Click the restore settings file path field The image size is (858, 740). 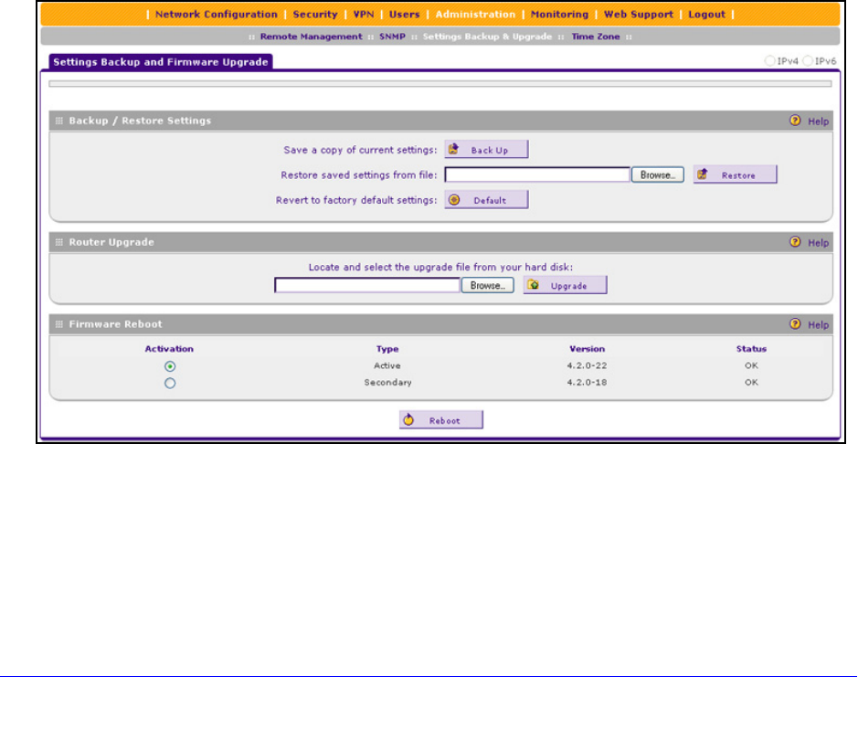point(537,174)
